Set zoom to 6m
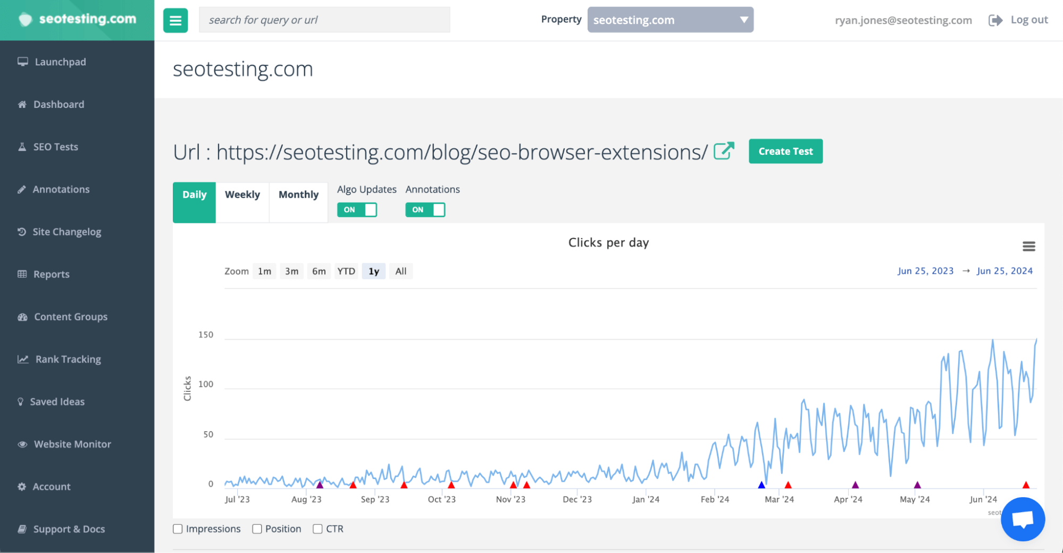Viewport: 1063px width, 553px height. pyautogui.click(x=319, y=271)
